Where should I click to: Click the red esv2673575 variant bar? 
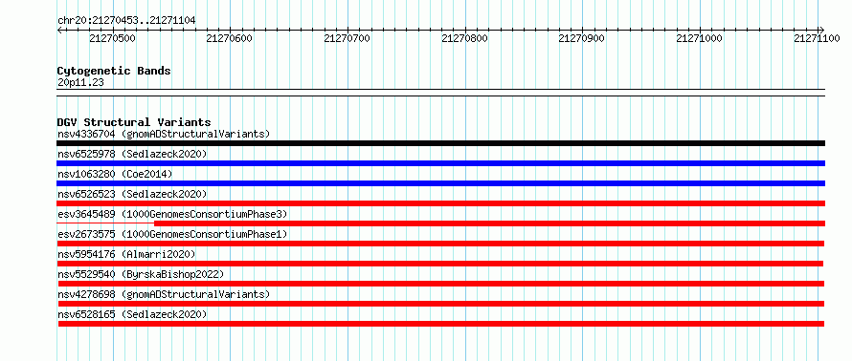440,244
